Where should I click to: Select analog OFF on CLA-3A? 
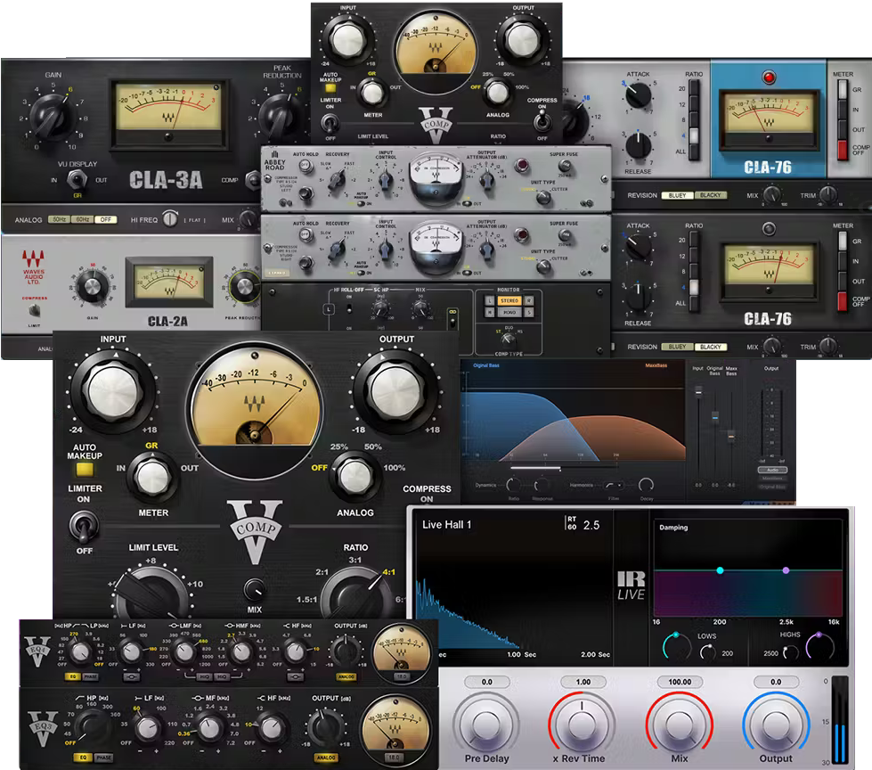106,220
